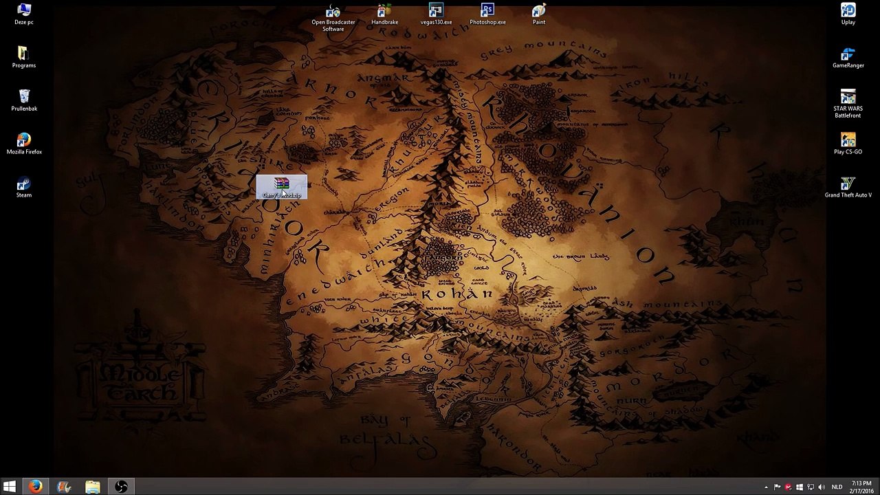The image size is (880, 495).
Task: Switch to Firefox in the taskbar
Action: (x=36, y=487)
